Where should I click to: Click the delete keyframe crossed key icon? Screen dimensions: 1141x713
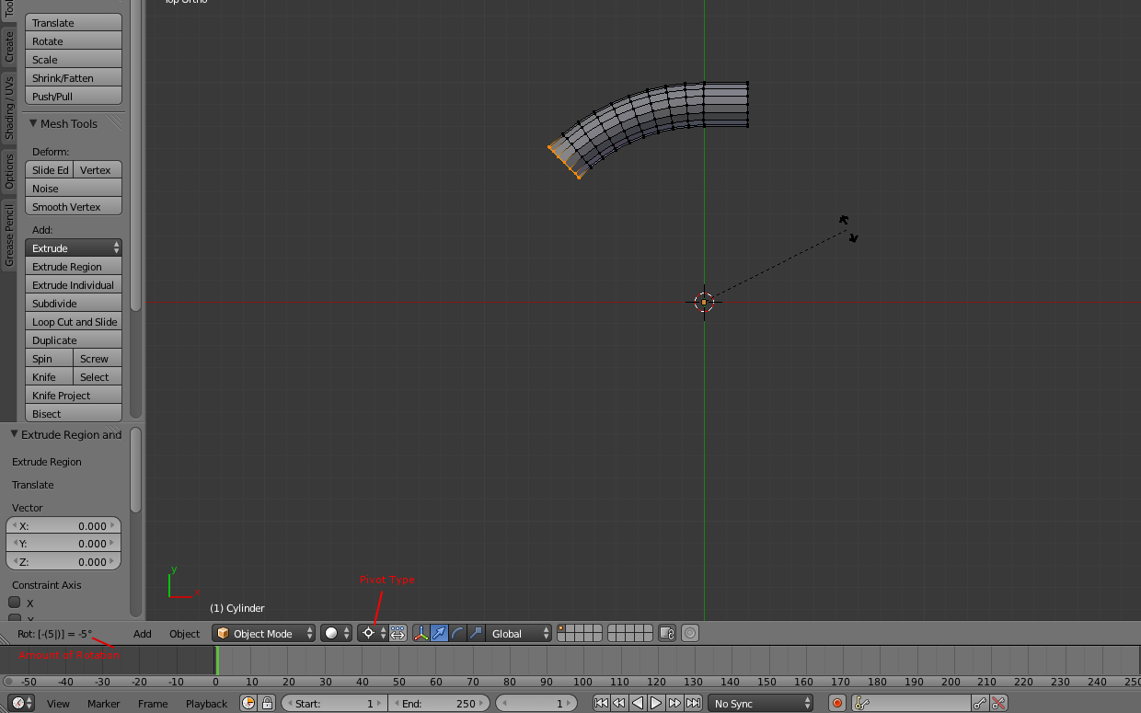pyautogui.click(x=998, y=703)
